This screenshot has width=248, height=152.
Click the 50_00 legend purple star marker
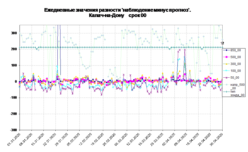point(226,78)
